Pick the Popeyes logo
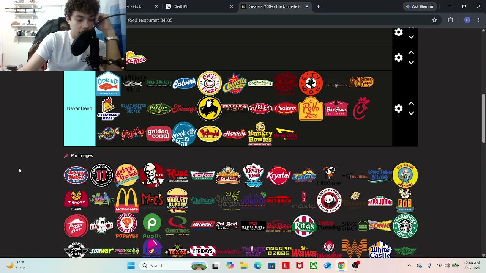The width and height of the screenshot is (486, 273). point(127,226)
